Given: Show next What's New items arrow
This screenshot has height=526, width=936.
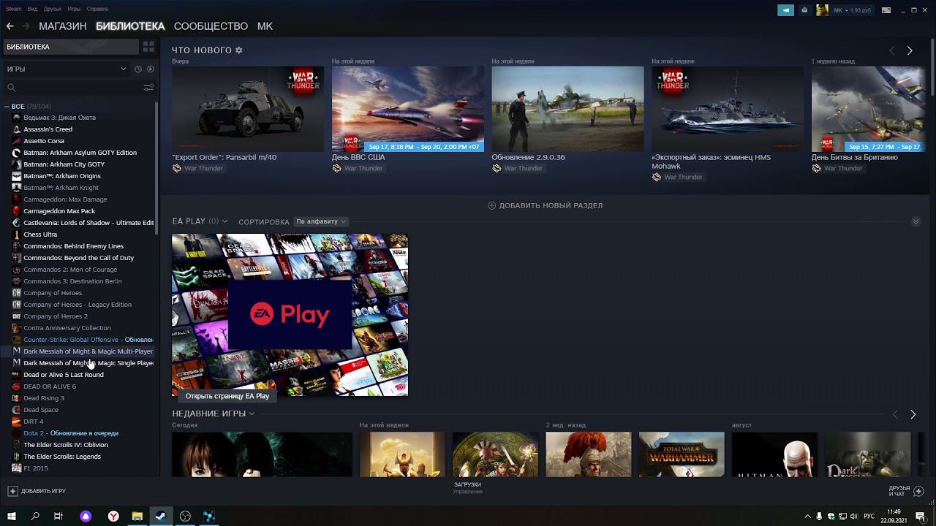Looking at the screenshot, I should click(910, 50).
